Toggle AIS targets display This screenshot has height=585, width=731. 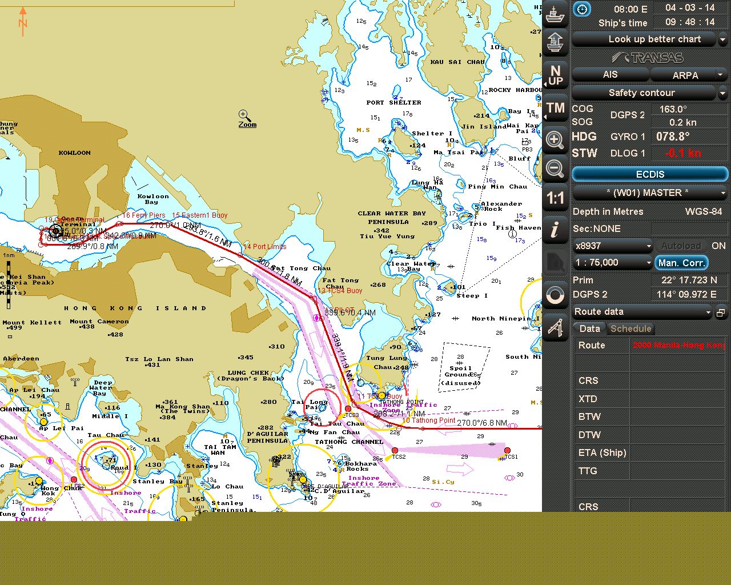(610, 75)
